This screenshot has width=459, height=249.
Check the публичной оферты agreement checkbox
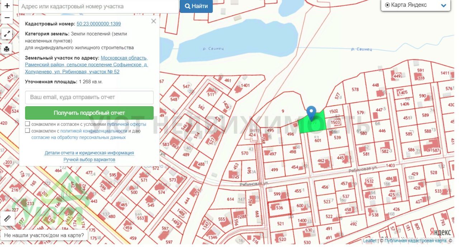28,124
